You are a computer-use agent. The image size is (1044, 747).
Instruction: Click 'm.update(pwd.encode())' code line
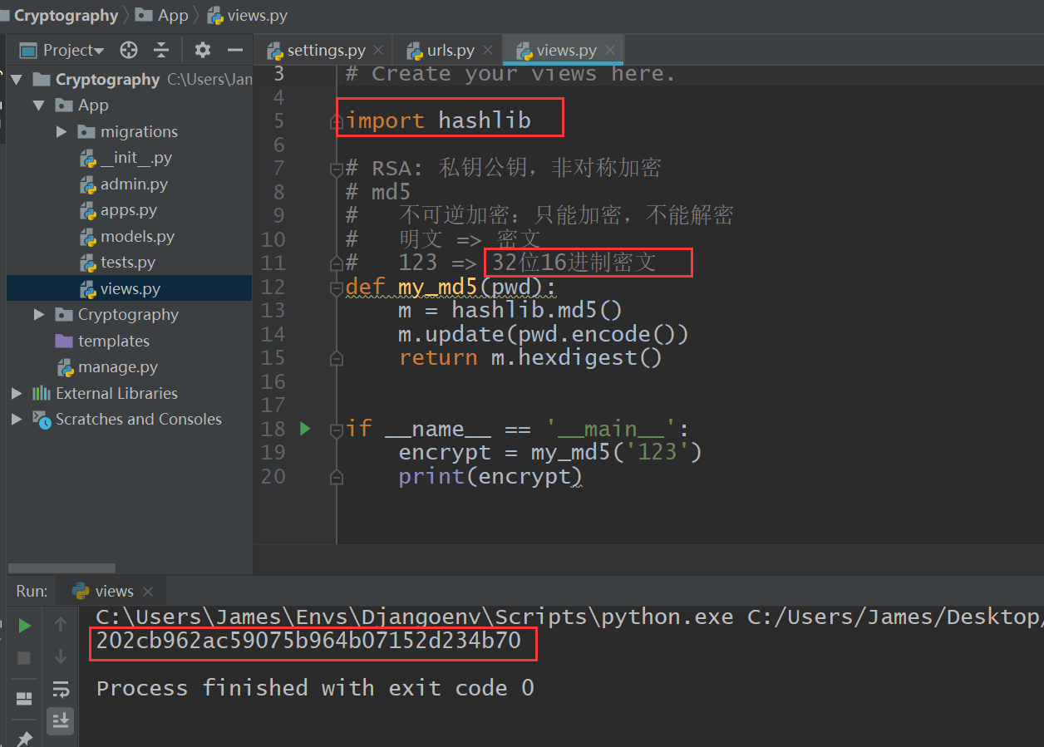544,334
